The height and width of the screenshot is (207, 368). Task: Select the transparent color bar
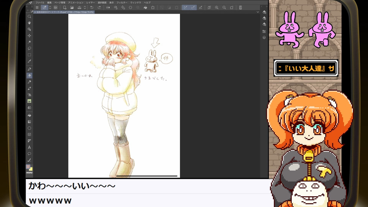click(x=30, y=173)
